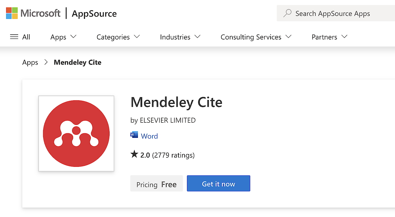
Task: Click the Pricing Free label
Action: 157,184
